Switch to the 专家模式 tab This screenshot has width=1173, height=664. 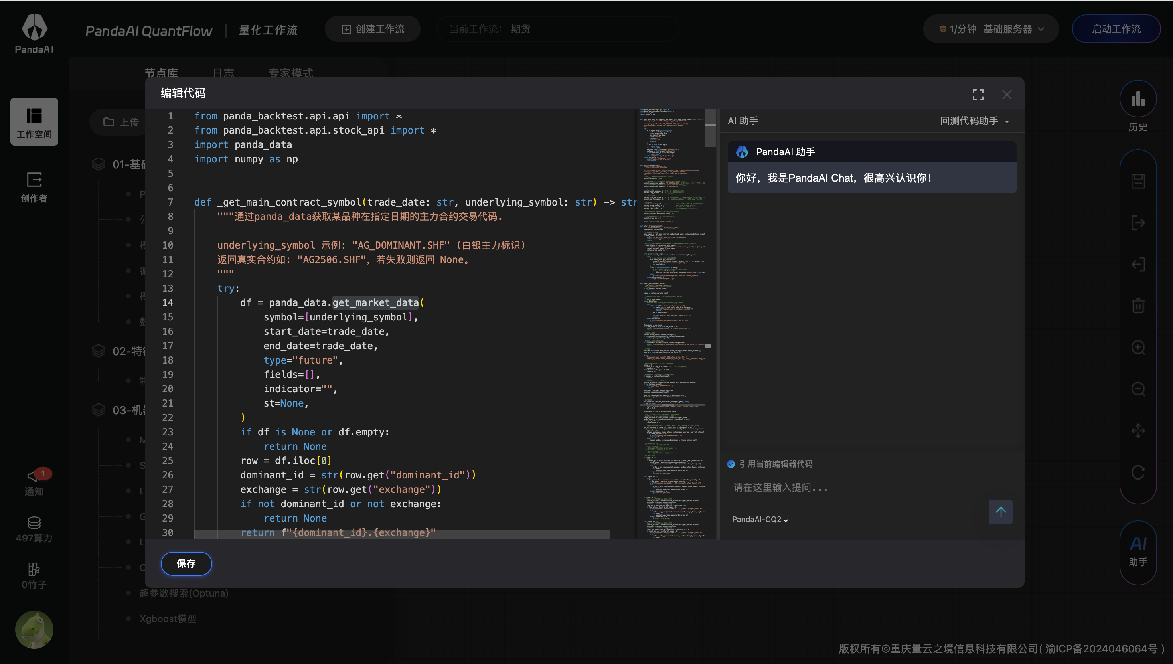290,73
